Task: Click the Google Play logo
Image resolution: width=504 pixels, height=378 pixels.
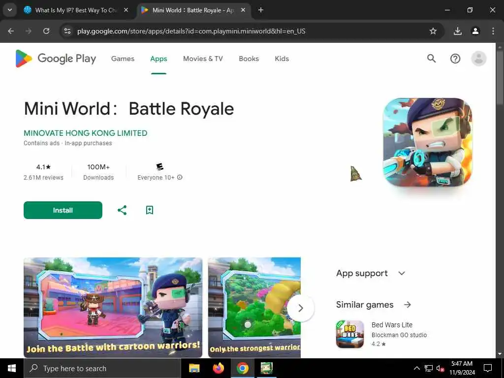Action: point(56,59)
